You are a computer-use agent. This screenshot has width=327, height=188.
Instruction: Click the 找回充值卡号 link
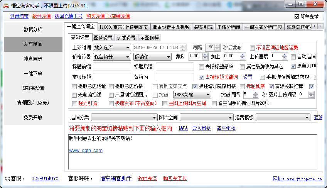pyautogui.click(x=69, y=16)
